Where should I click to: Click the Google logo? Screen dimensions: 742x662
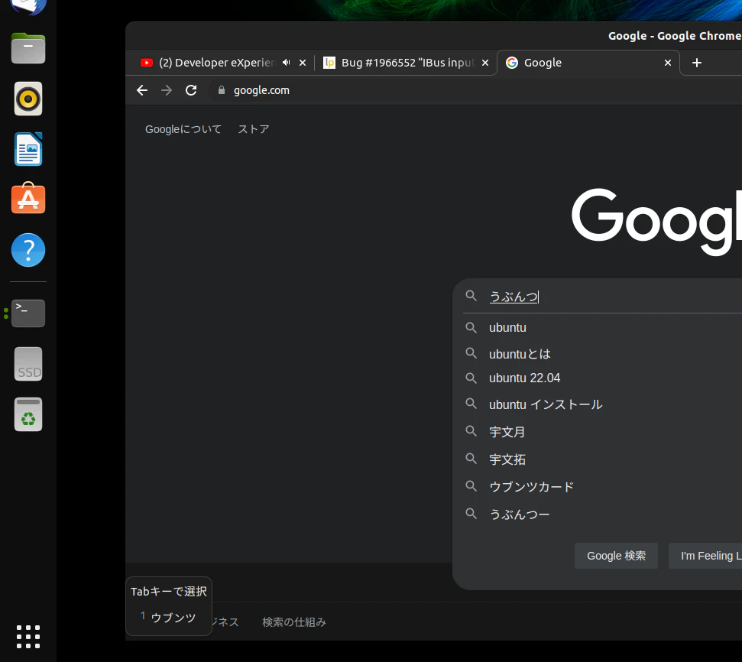coord(657,221)
